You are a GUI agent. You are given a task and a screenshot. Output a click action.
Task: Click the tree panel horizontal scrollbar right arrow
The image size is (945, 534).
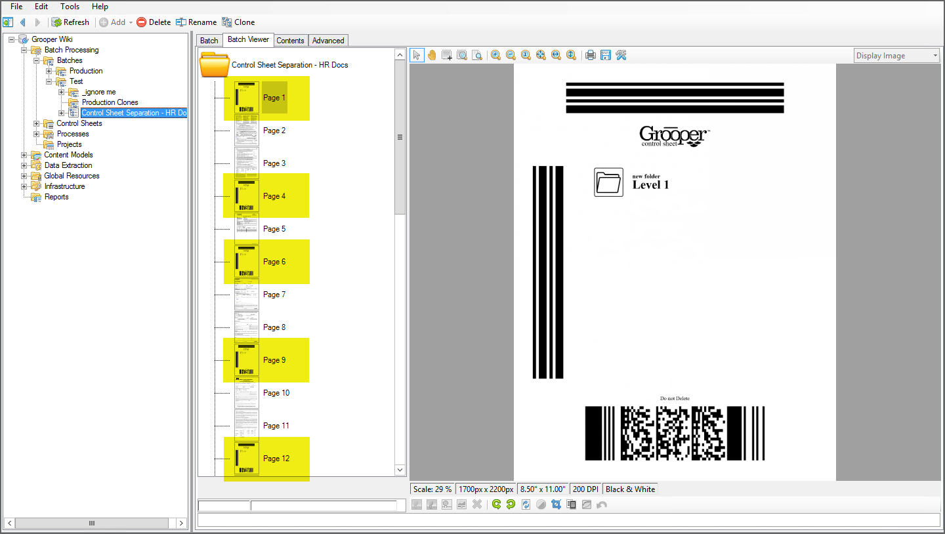tap(181, 523)
